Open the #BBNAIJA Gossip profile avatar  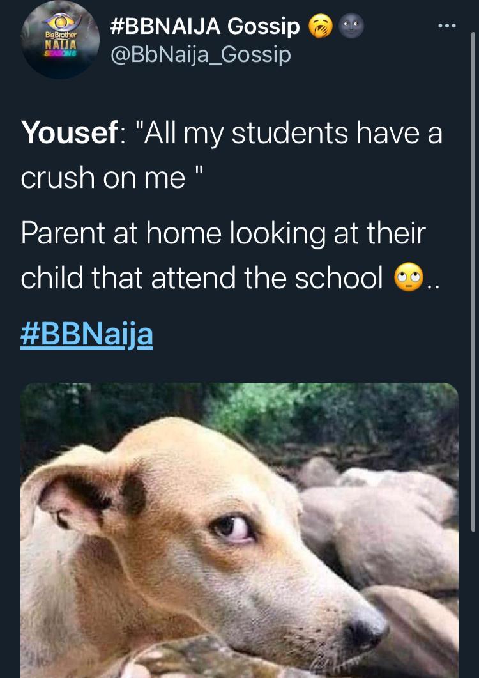tap(60, 38)
